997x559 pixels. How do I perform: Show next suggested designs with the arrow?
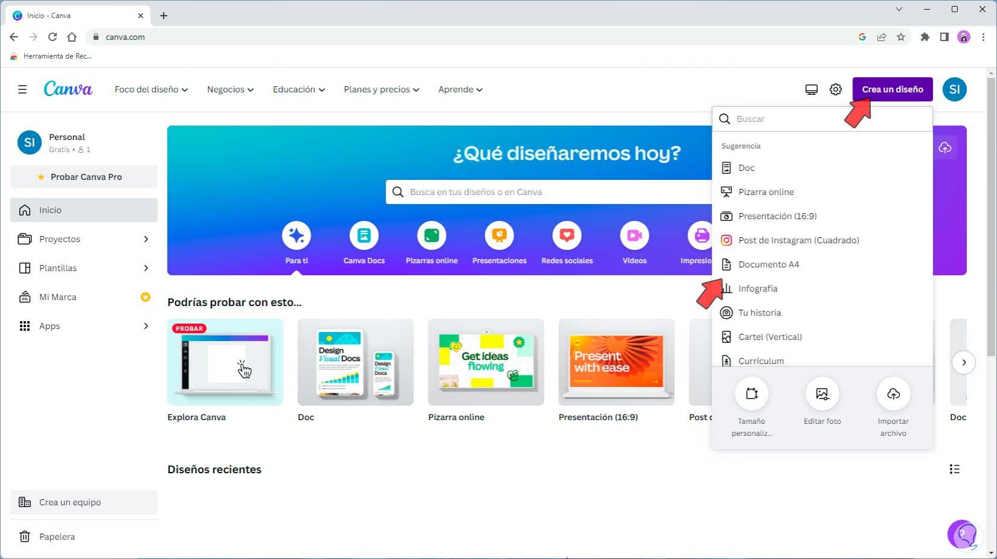pos(964,362)
